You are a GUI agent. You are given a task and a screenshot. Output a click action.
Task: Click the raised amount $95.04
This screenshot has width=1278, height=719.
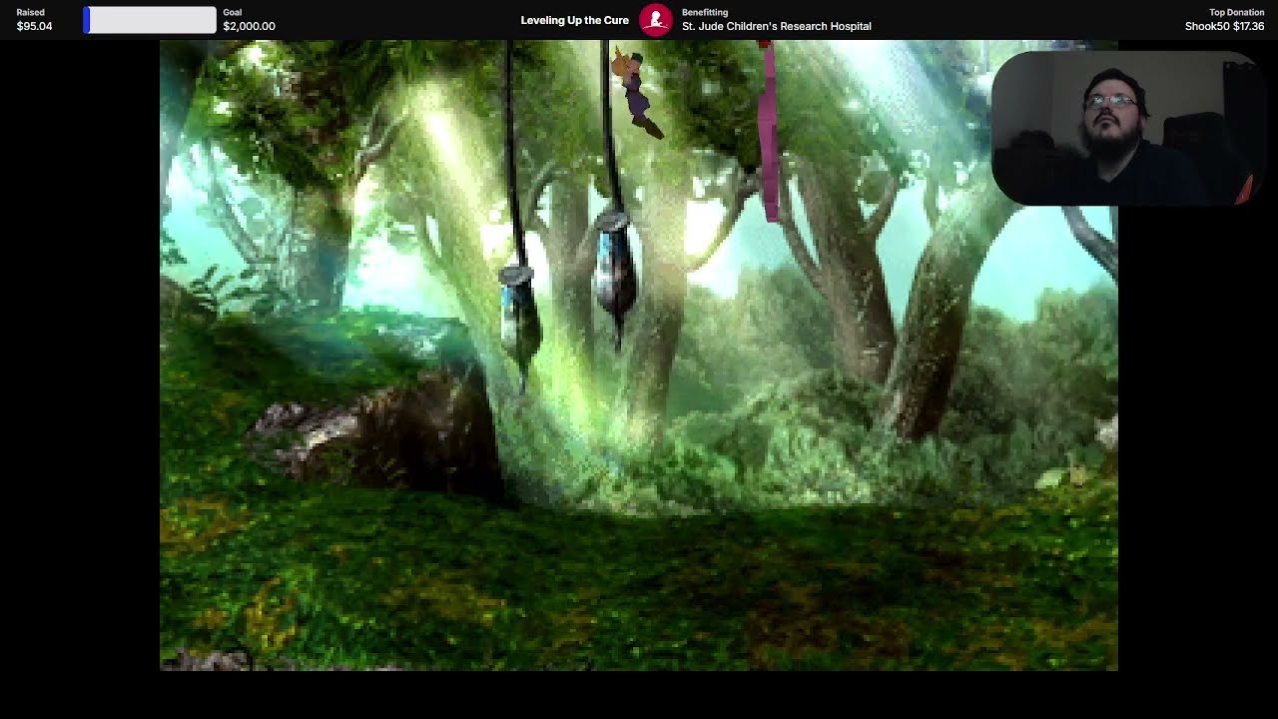click(x=34, y=26)
